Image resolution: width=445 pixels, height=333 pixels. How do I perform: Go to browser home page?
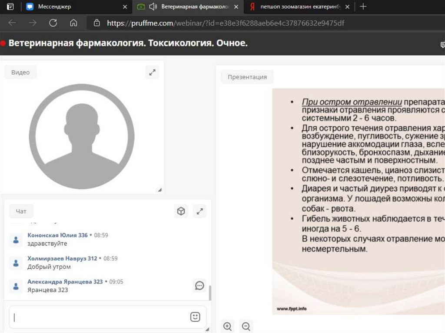click(73, 23)
